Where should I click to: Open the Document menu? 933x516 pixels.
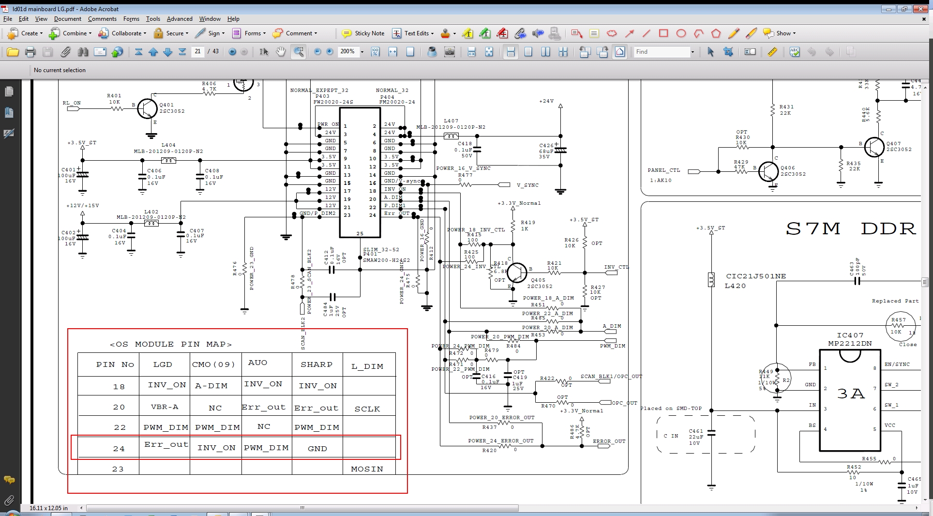67,19
